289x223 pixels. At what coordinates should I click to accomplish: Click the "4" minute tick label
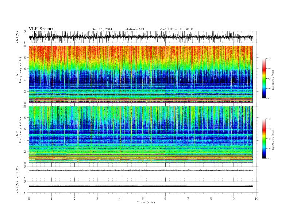tap(120, 199)
